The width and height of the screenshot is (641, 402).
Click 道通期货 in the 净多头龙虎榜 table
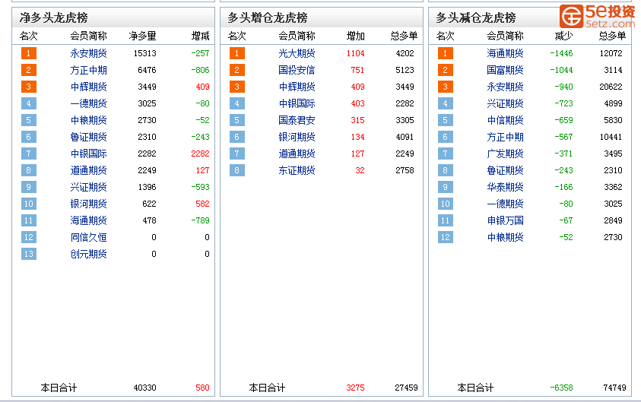pyautogui.click(x=88, y=171)
